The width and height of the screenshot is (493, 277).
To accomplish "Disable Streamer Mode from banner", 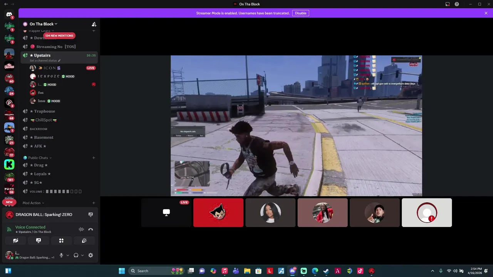I will coord(300,13).
